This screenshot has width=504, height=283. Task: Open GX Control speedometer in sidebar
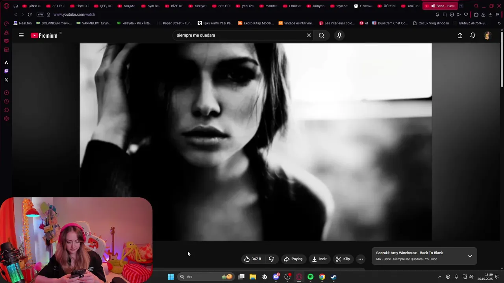coord(6,24)
